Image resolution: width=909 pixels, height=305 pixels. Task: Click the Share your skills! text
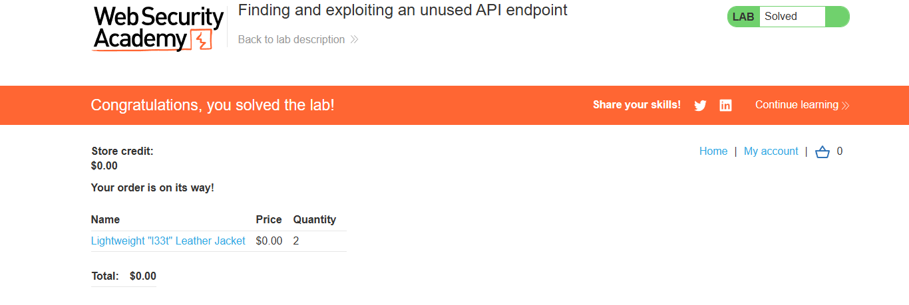click(637, 105)
